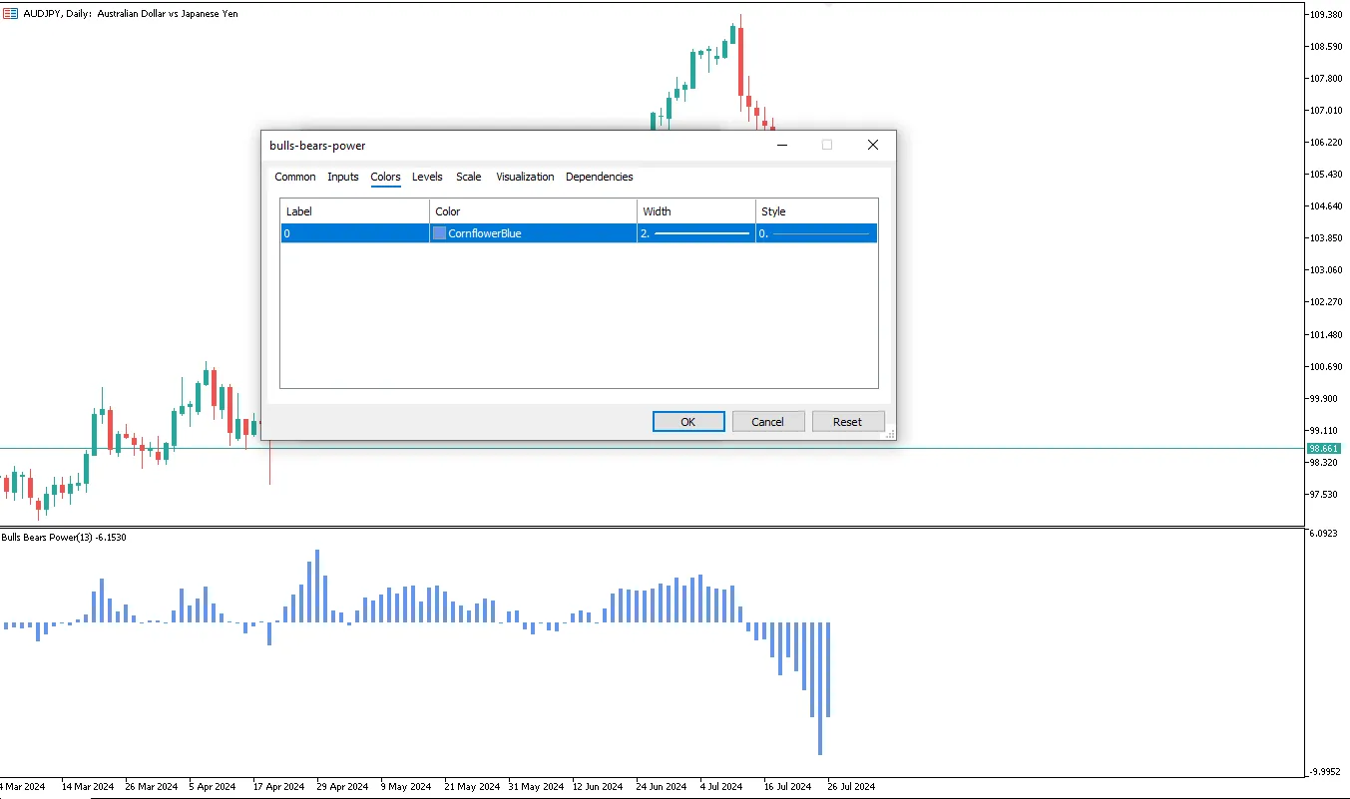
Task: Close the bulls-bears-power dialog
Action: click(x=873, y=146)
